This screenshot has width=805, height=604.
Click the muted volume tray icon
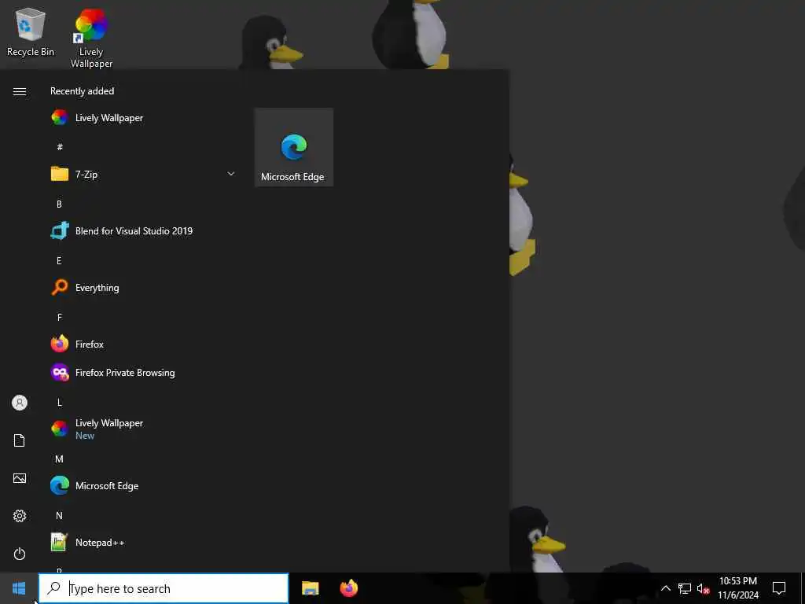704,588
